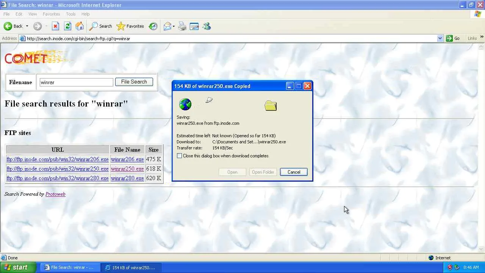Click the Internet zone globe in the status bar
Screen dimensions: 485x273
point(431,258)
